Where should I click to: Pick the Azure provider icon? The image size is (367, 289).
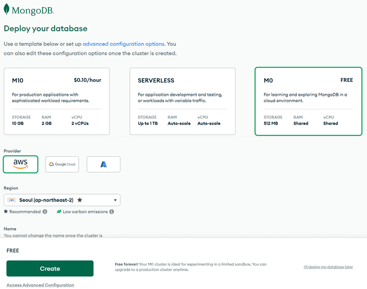(x=103, y=164)
